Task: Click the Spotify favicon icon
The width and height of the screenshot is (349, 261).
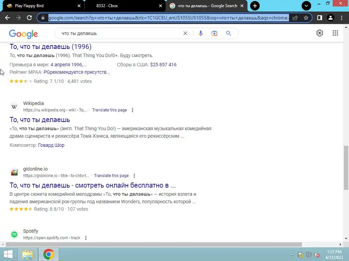Action: point(14,234)
